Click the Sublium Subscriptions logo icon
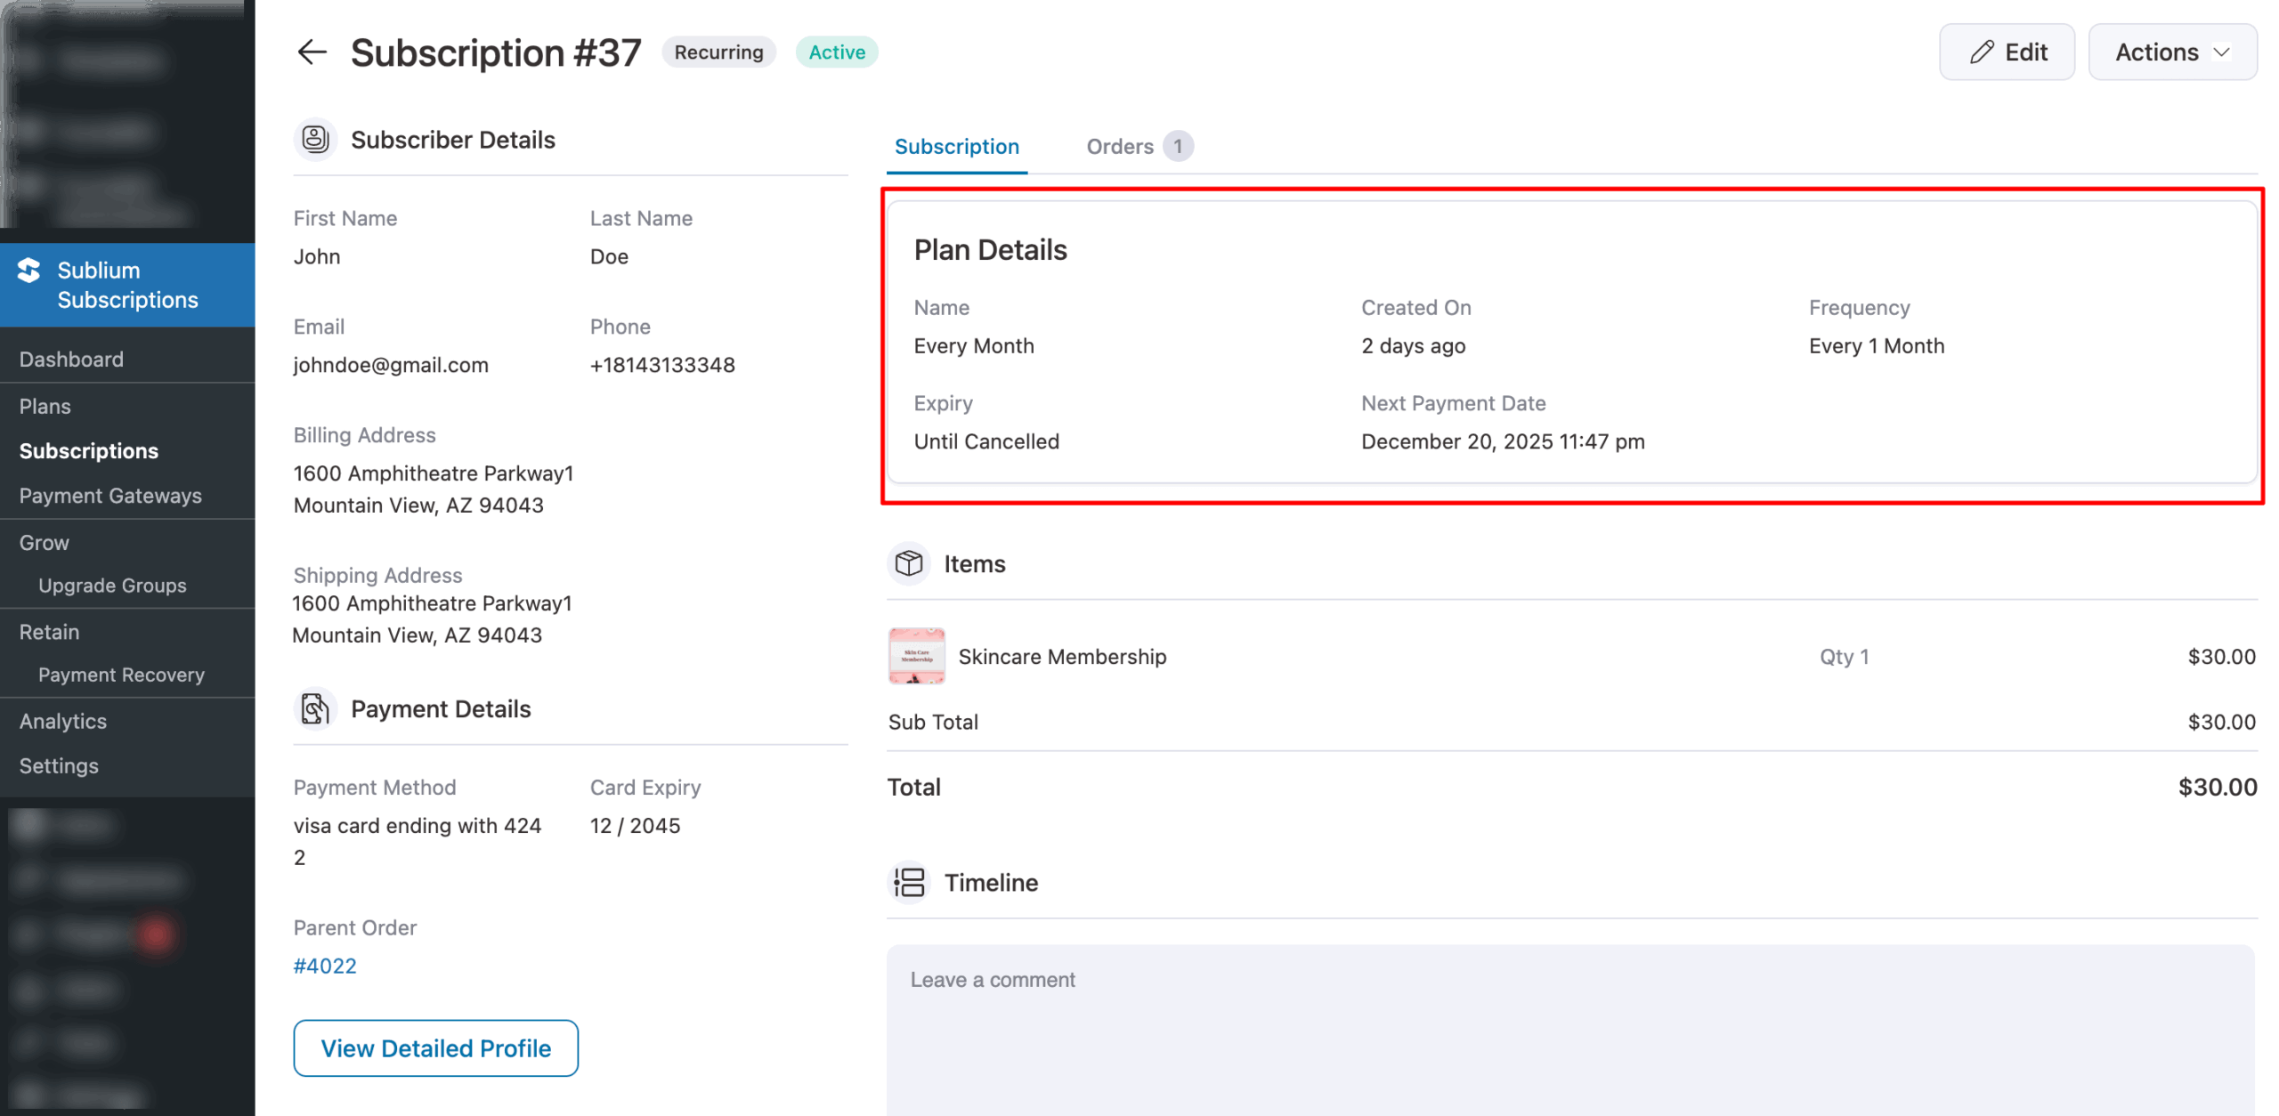The image size is (2279, 1116). 29,271
